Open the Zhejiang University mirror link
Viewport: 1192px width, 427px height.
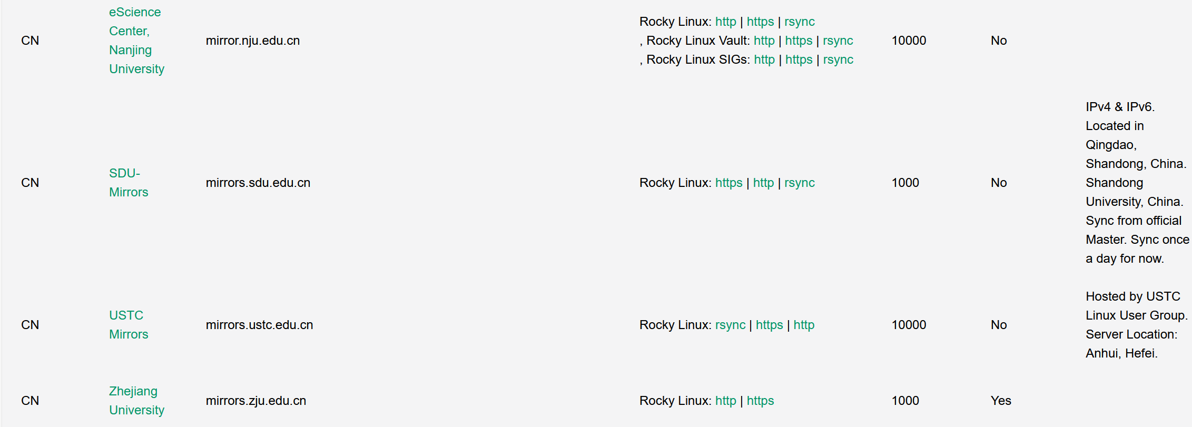[136, 401]
